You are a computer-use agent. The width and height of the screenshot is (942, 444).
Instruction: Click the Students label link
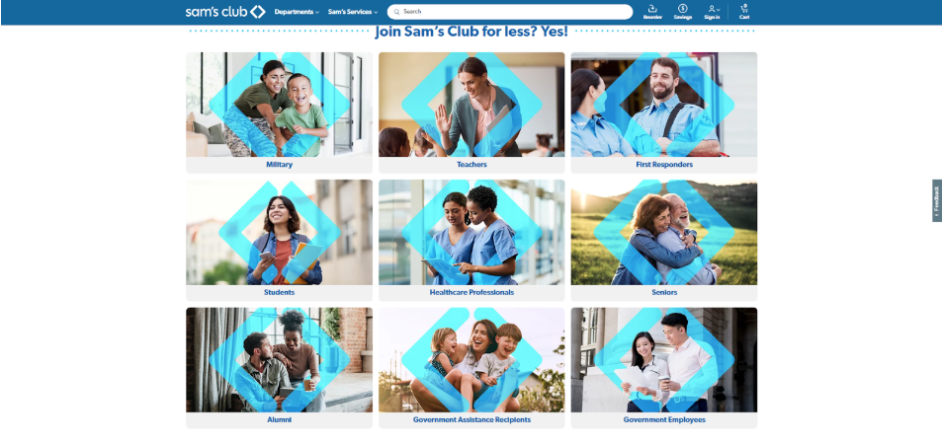click(x=280, y=292)
